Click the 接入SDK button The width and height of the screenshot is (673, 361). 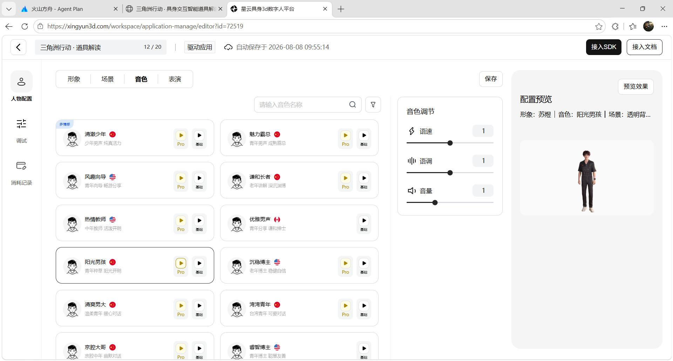coord(604,47)
